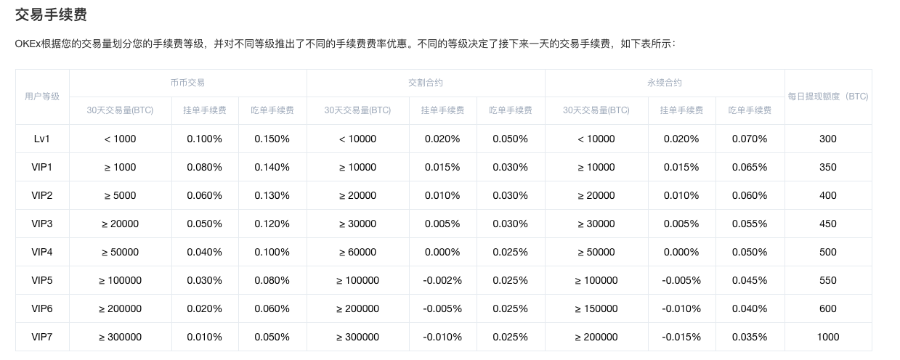Click VIP6 永续合约 volume cell ≥ 150000
The width and height of the screenshot is (900, 360).
596,308
